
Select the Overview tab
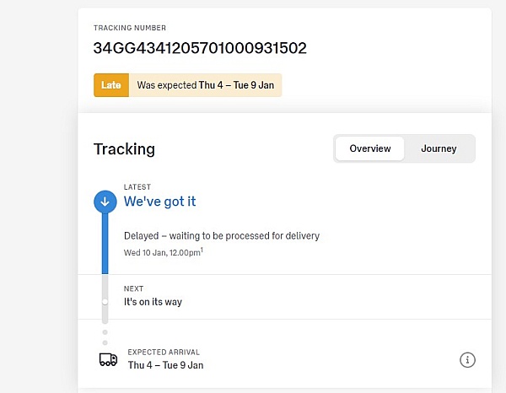pyautogui.click(x=370, y=148)
